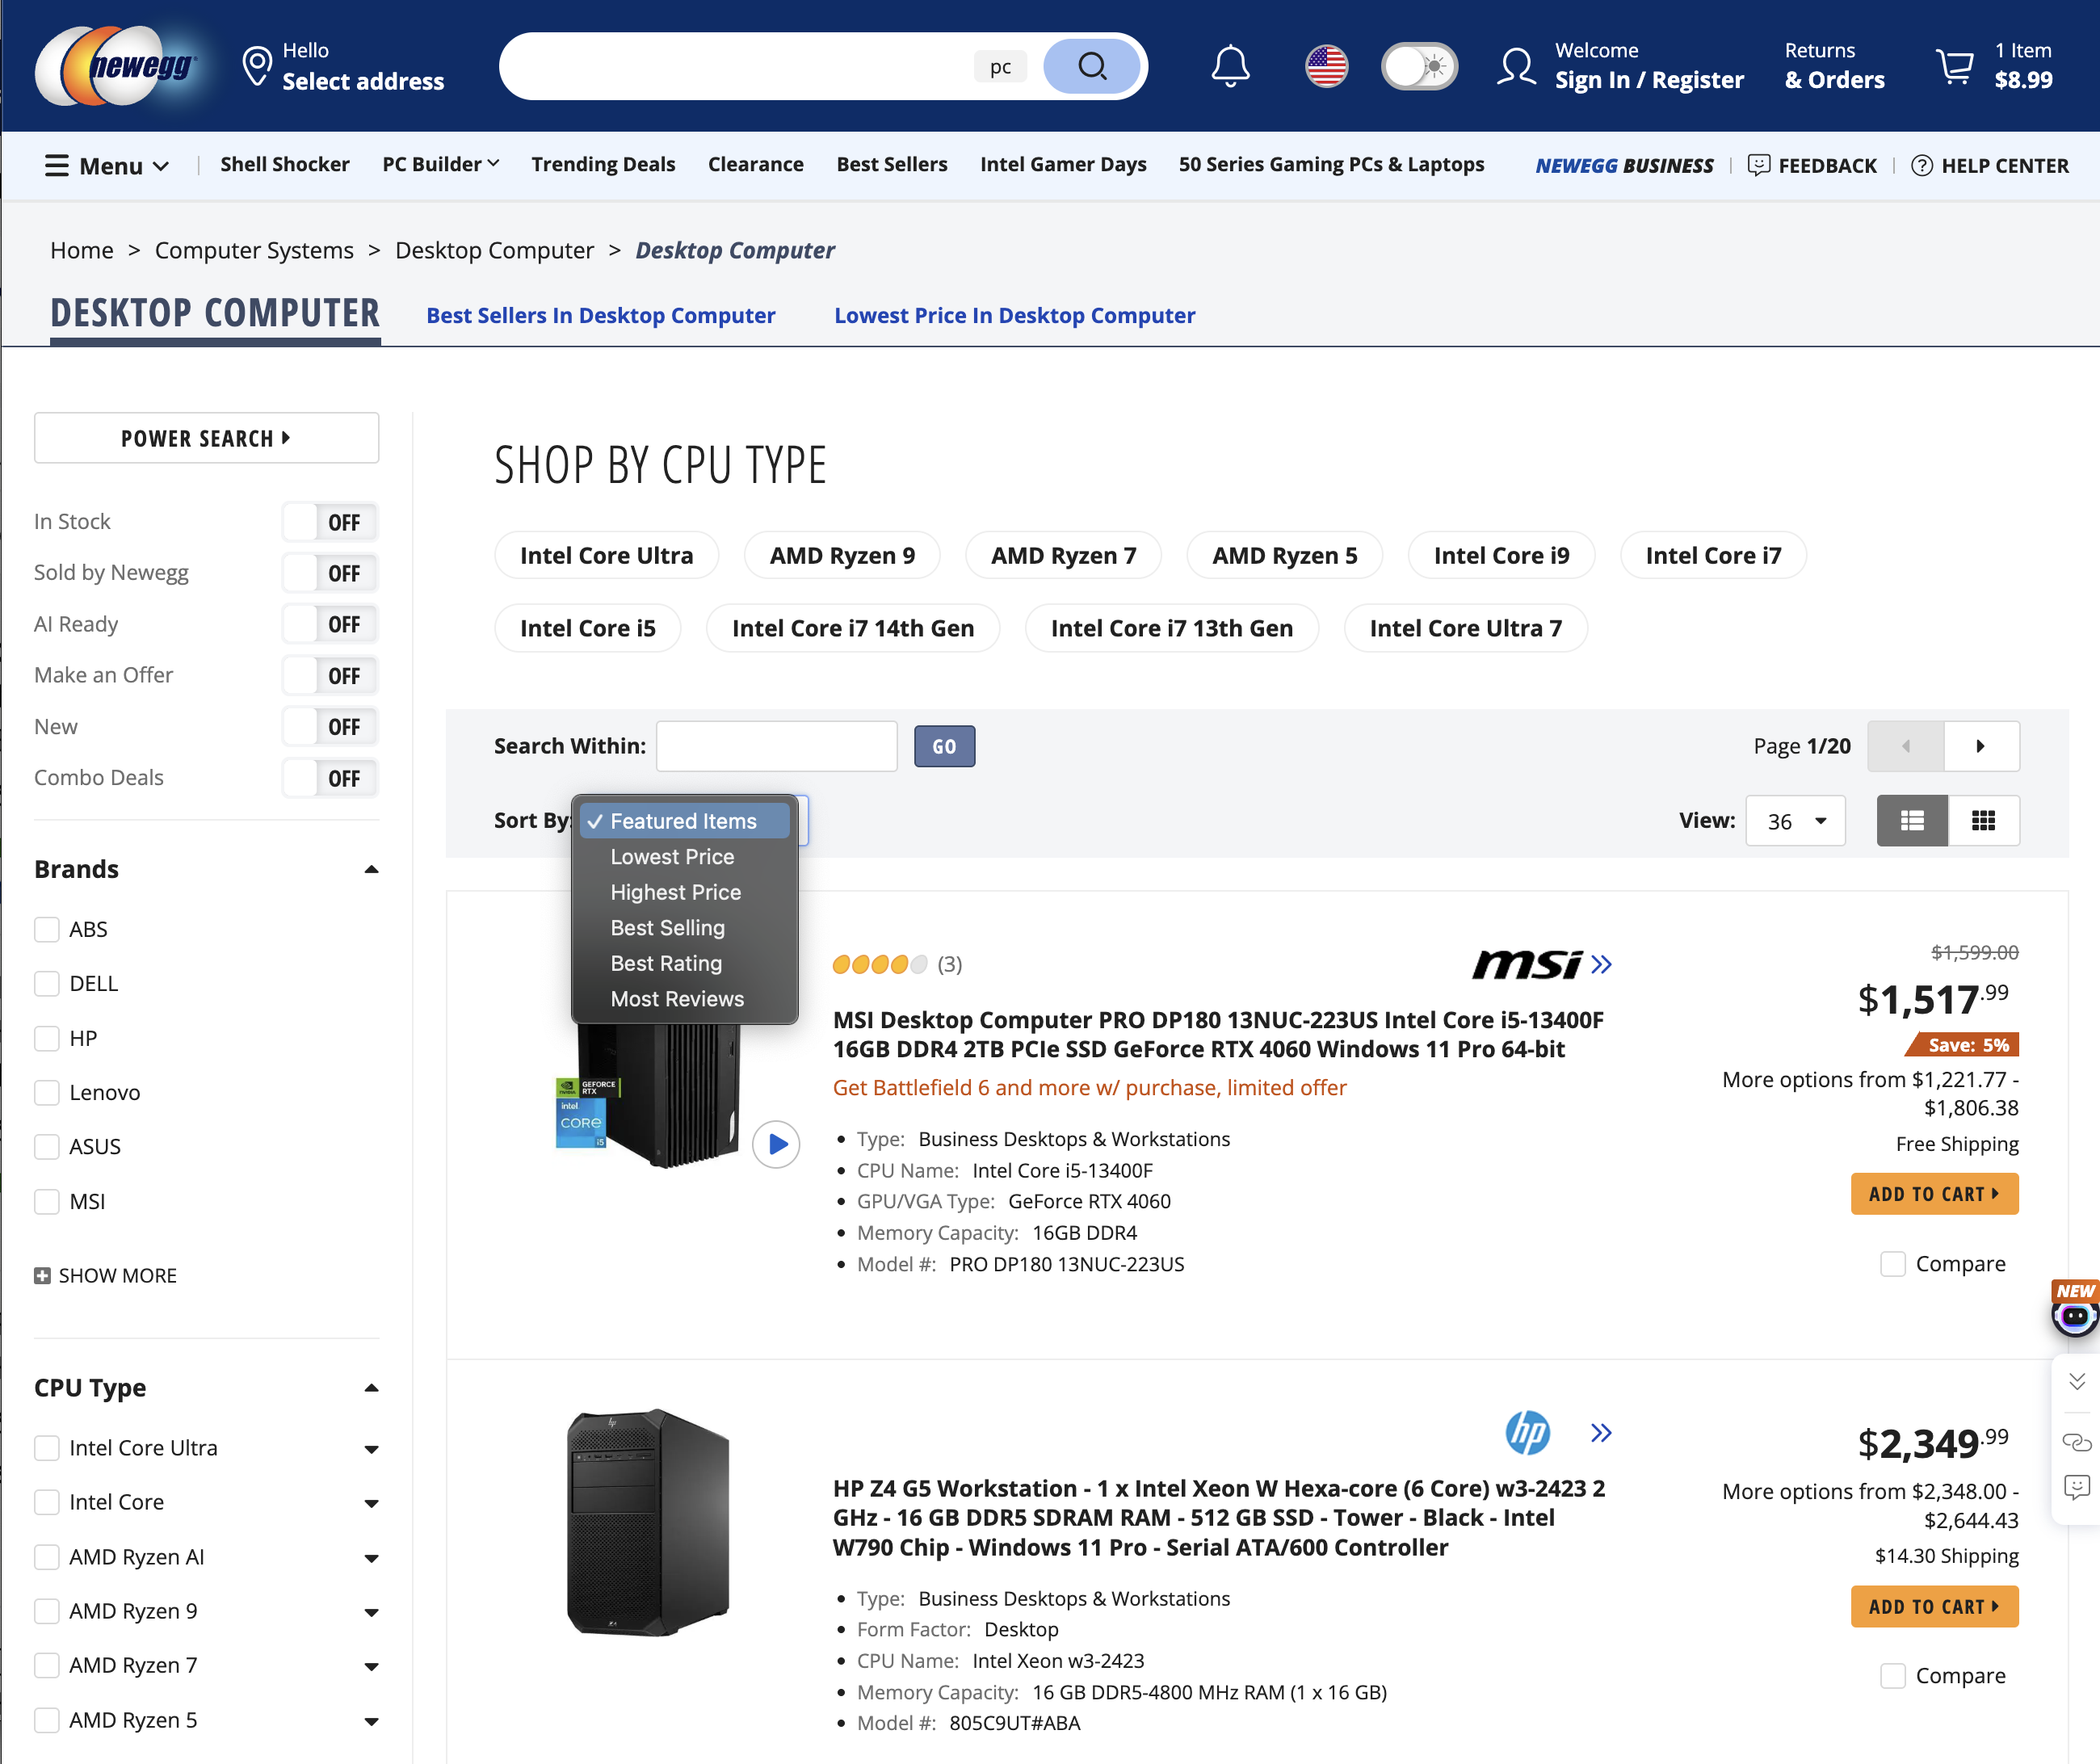
Task: Open the Clearance menu item
Action: click(x=756, y=164)
